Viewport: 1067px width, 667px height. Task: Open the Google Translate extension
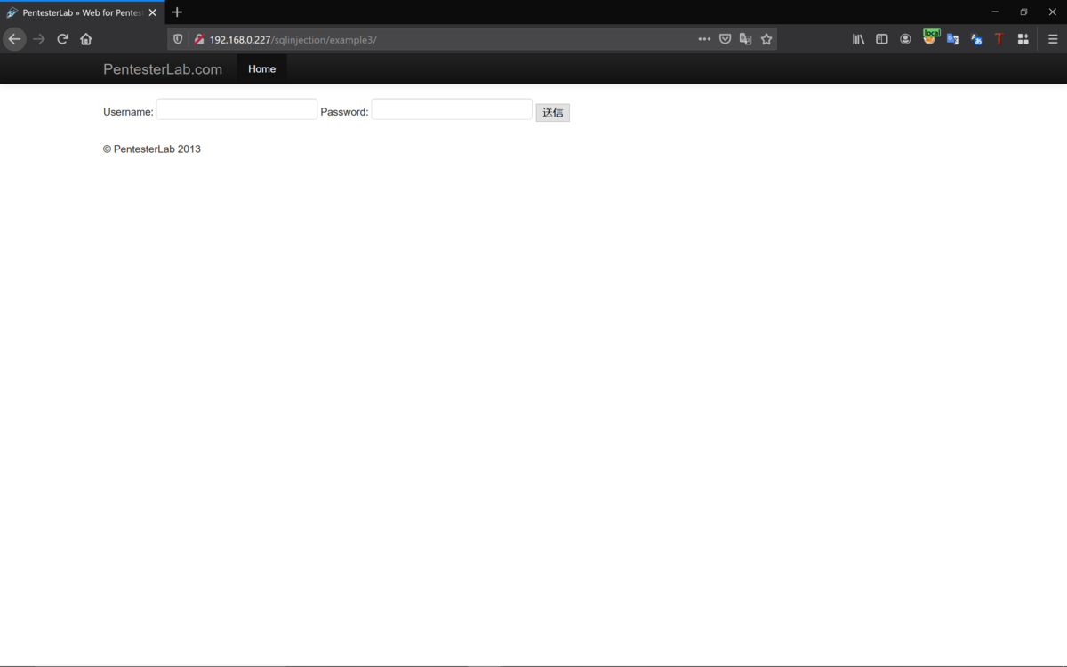pyautogui.click(x=952, y=39)
